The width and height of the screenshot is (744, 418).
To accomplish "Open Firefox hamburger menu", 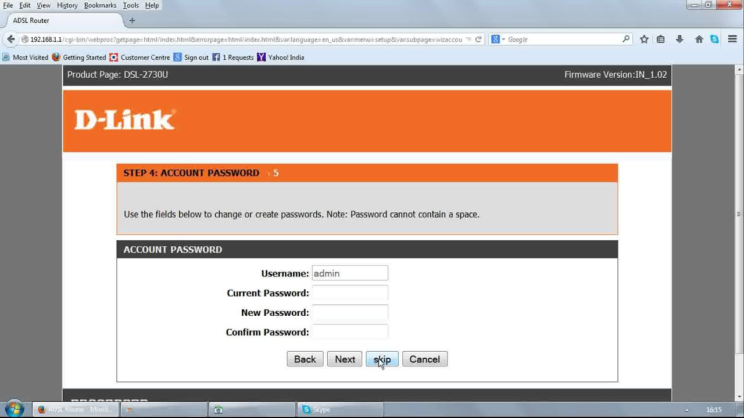I will (x=732, y=39).
